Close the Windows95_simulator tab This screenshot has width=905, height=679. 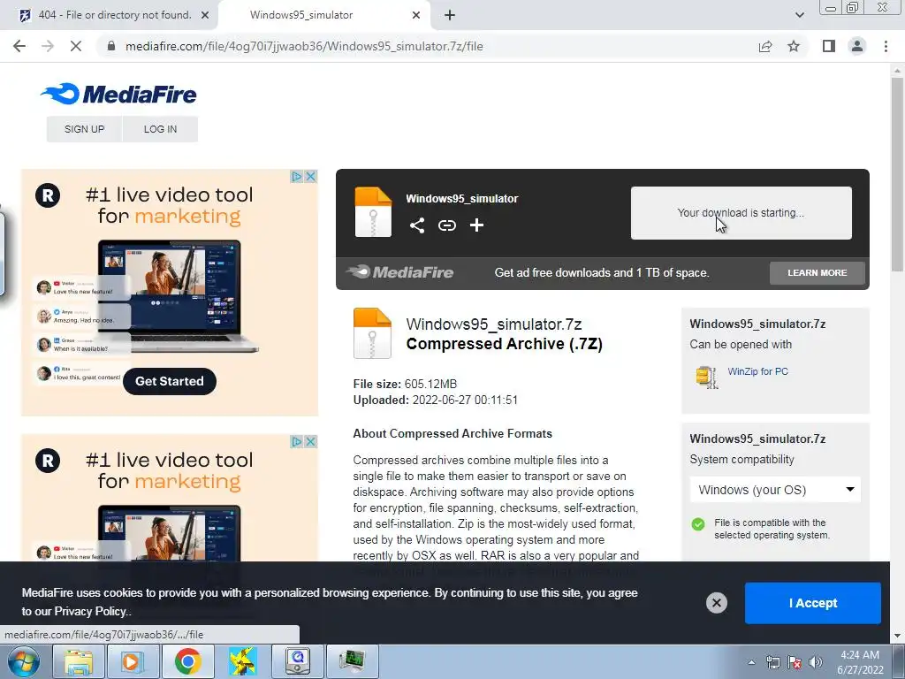[416, 15]
